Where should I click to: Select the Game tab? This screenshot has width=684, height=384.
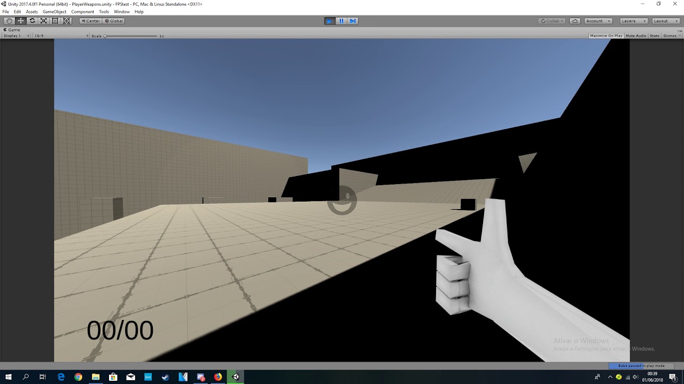12,30
